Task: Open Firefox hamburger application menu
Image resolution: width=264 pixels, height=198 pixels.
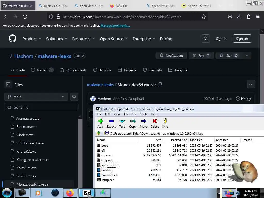Action: pos(258,16)
